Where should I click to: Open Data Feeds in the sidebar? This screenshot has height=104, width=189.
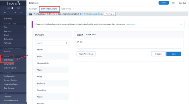click(x=8, y=60)
